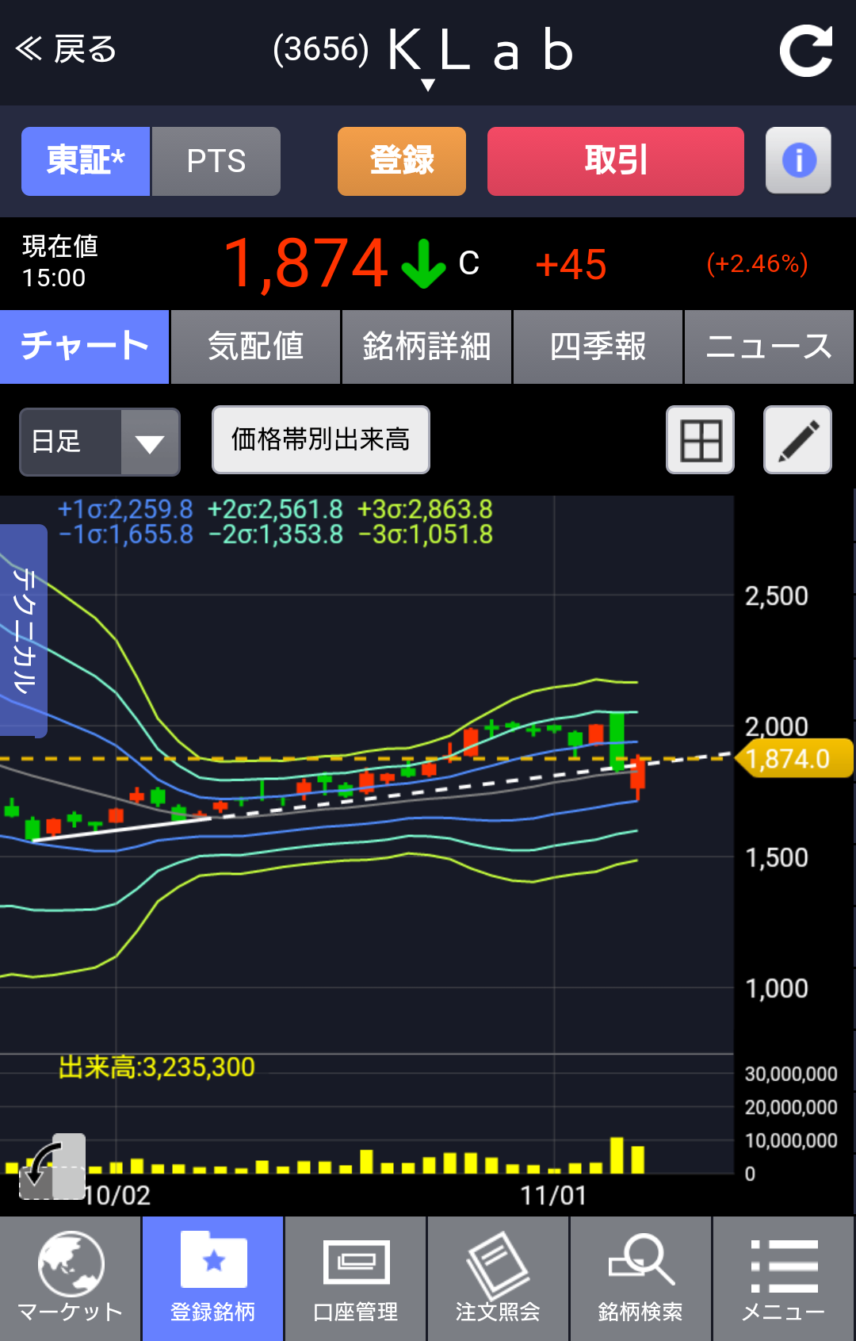Tap the 登録 register button
This screenshot has width=856, height=1341.
tap(402, 161)
